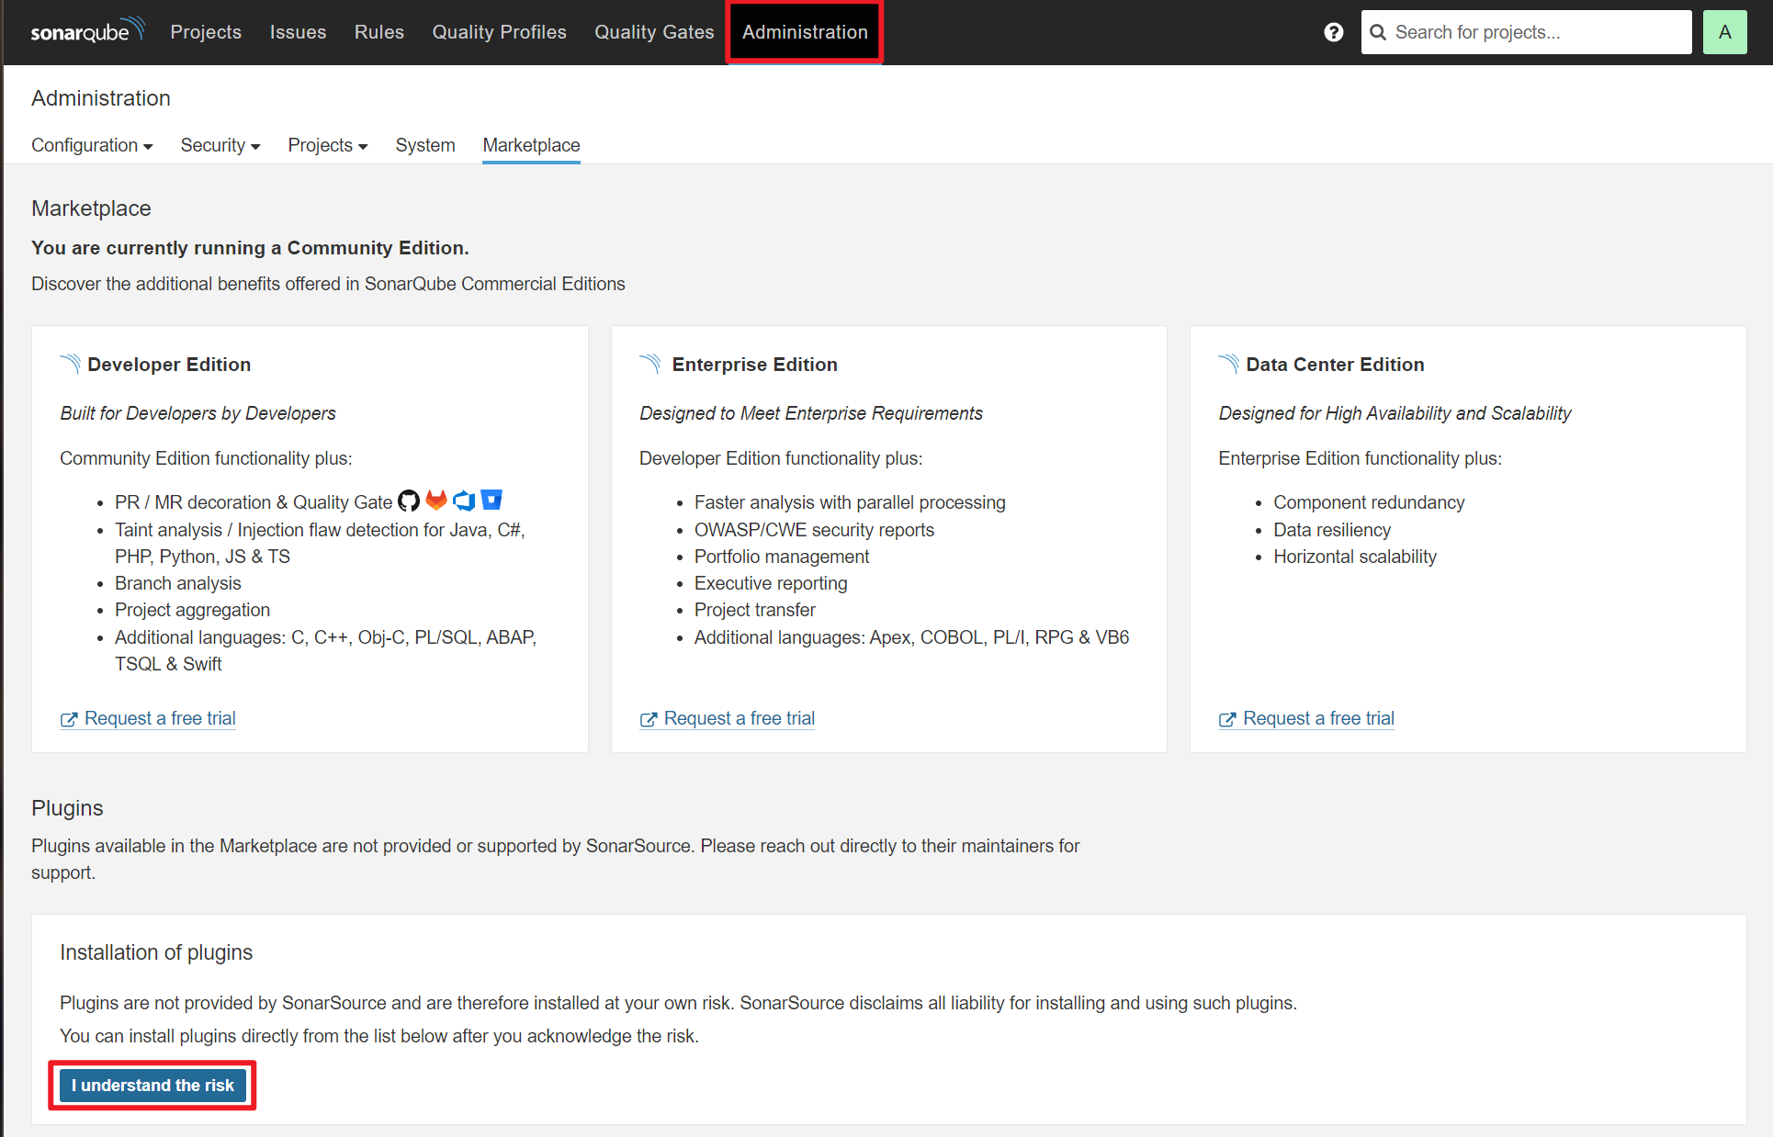Expand the admin Projects dropdown
The image size is (1773, 1137).
click(328, 145)
